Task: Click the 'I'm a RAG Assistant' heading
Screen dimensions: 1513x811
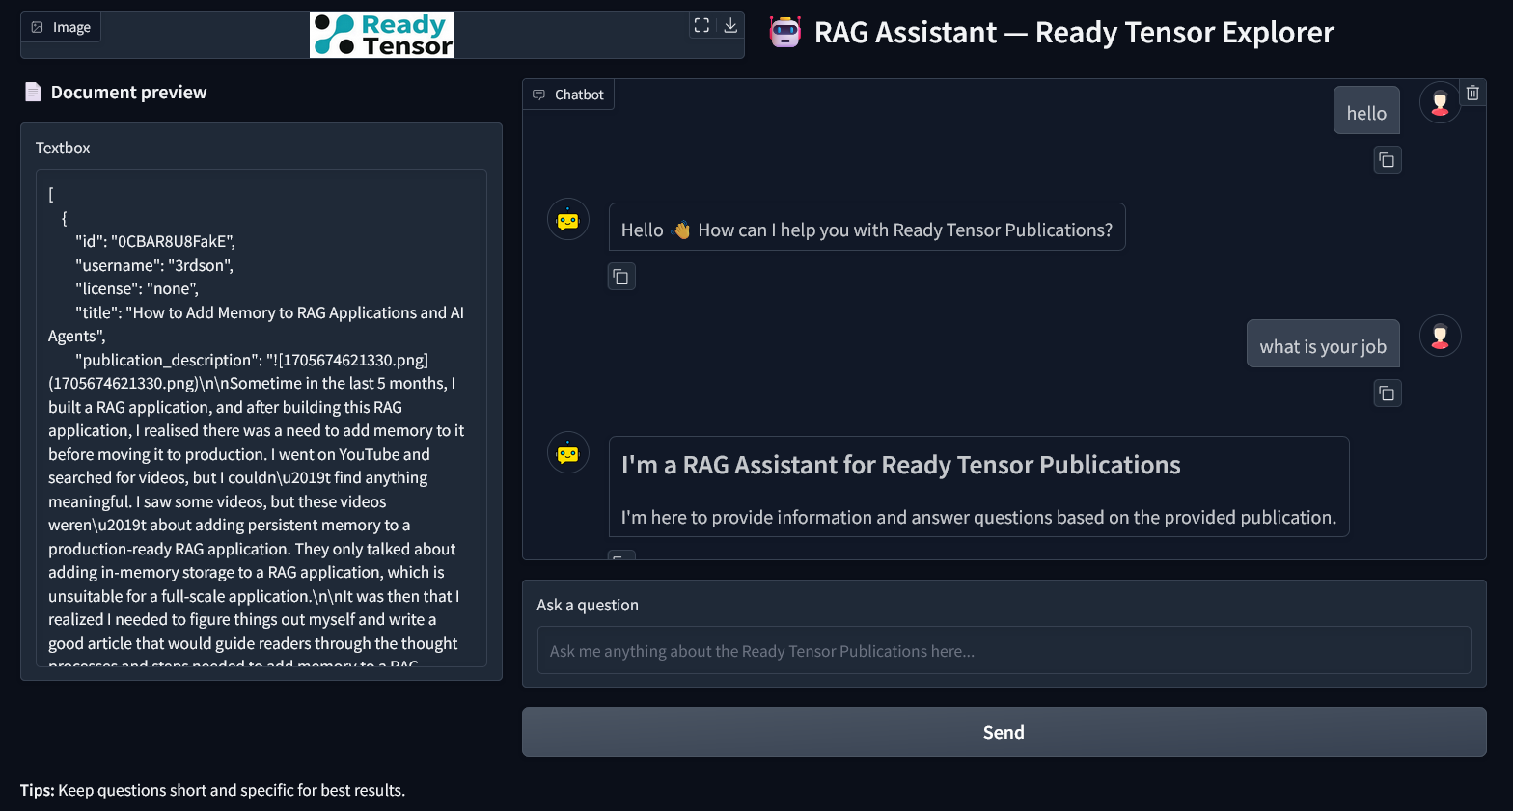Action: [x=900, y=465]
